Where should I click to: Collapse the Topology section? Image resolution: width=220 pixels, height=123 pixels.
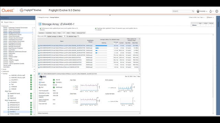[2, 74]
